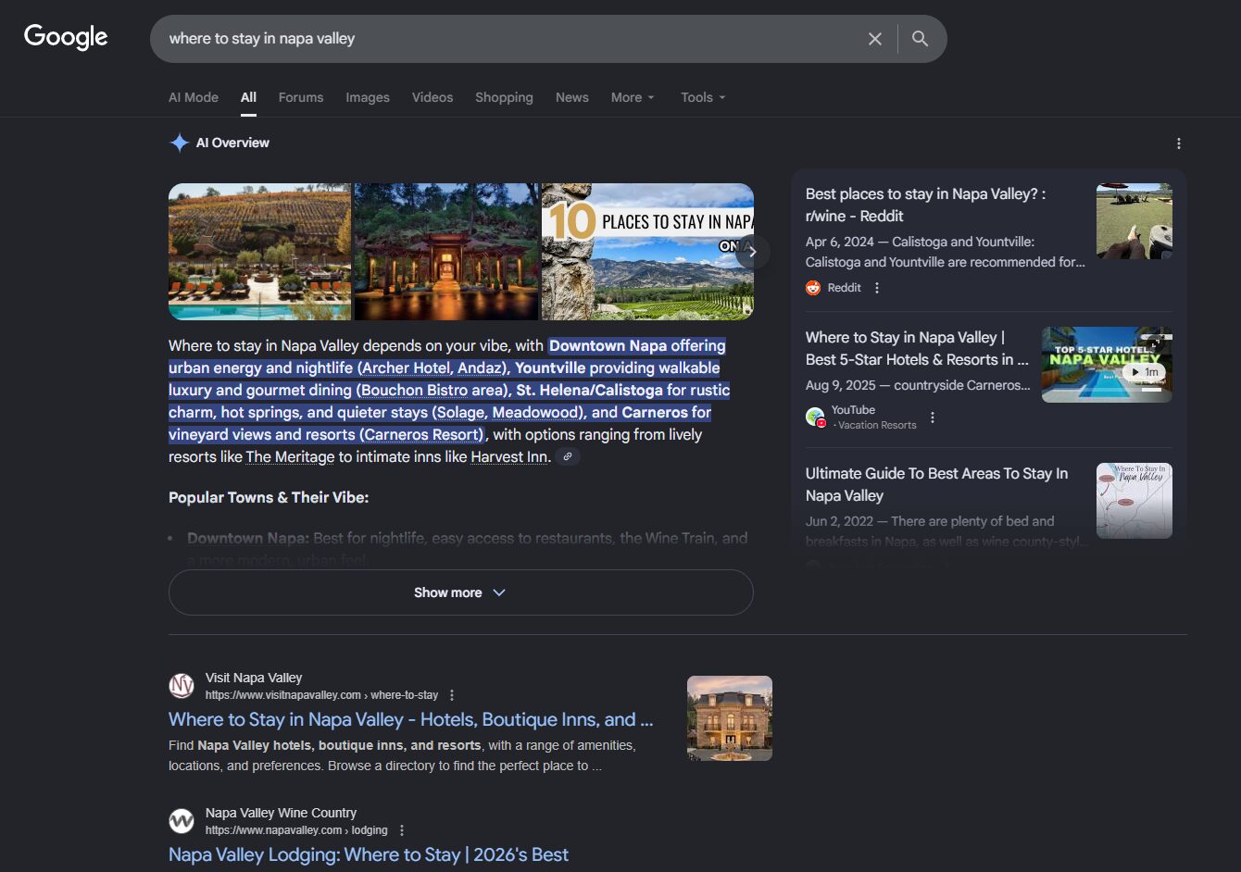The width and height of the screenshot is (1241, 872).
Task: Advance image carousel with next arrow
Action: (x=752, y=252)
